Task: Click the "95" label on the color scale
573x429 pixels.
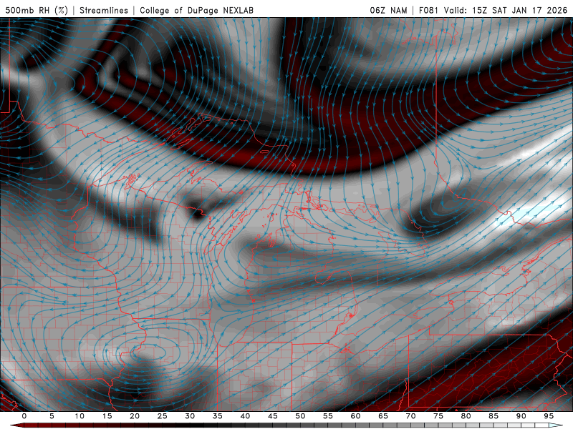Action: coord(549,416)
